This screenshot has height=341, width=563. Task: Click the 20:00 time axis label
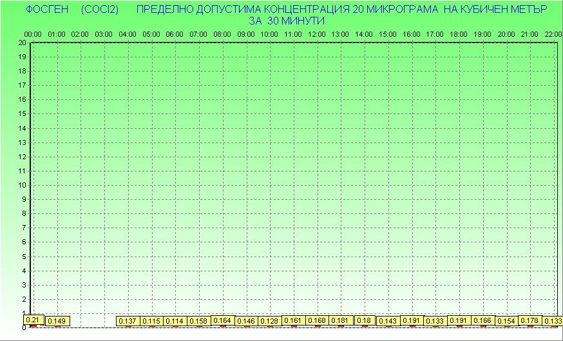coord(506,34)
